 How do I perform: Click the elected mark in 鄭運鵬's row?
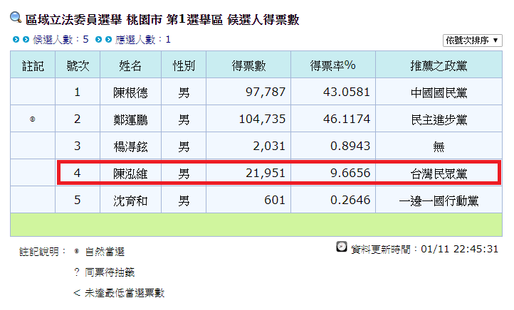tap(33, 119)
